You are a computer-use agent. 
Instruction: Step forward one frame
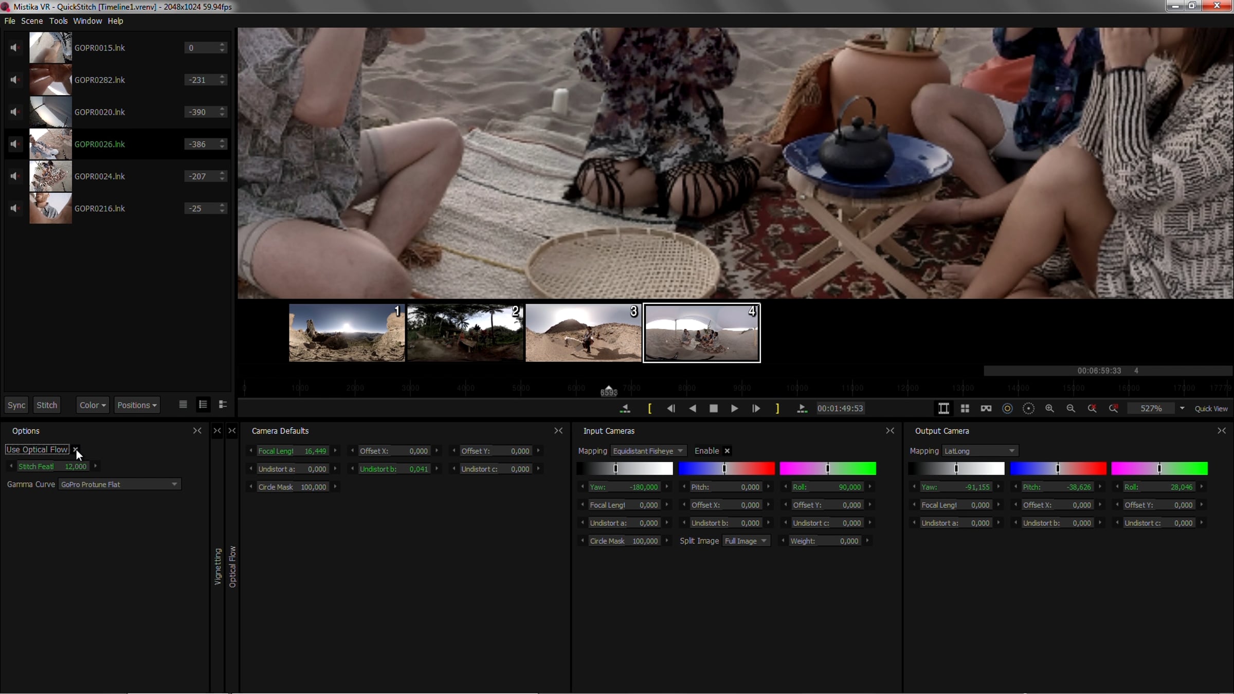click(x=755, y=409)
